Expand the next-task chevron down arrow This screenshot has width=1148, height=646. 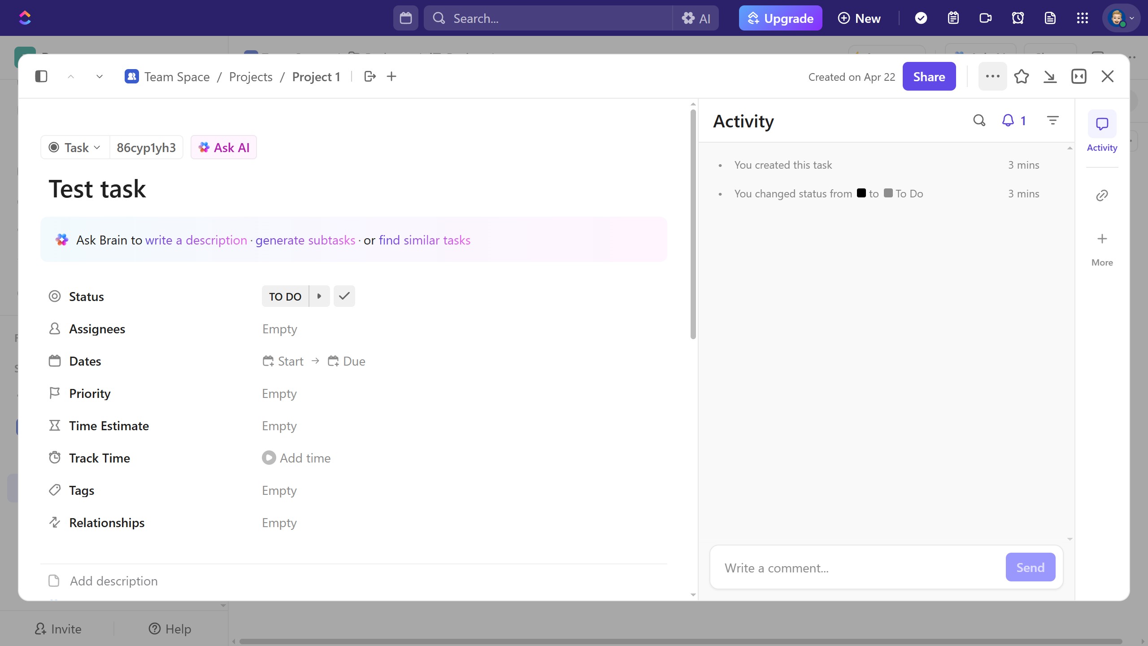[100, 77]
